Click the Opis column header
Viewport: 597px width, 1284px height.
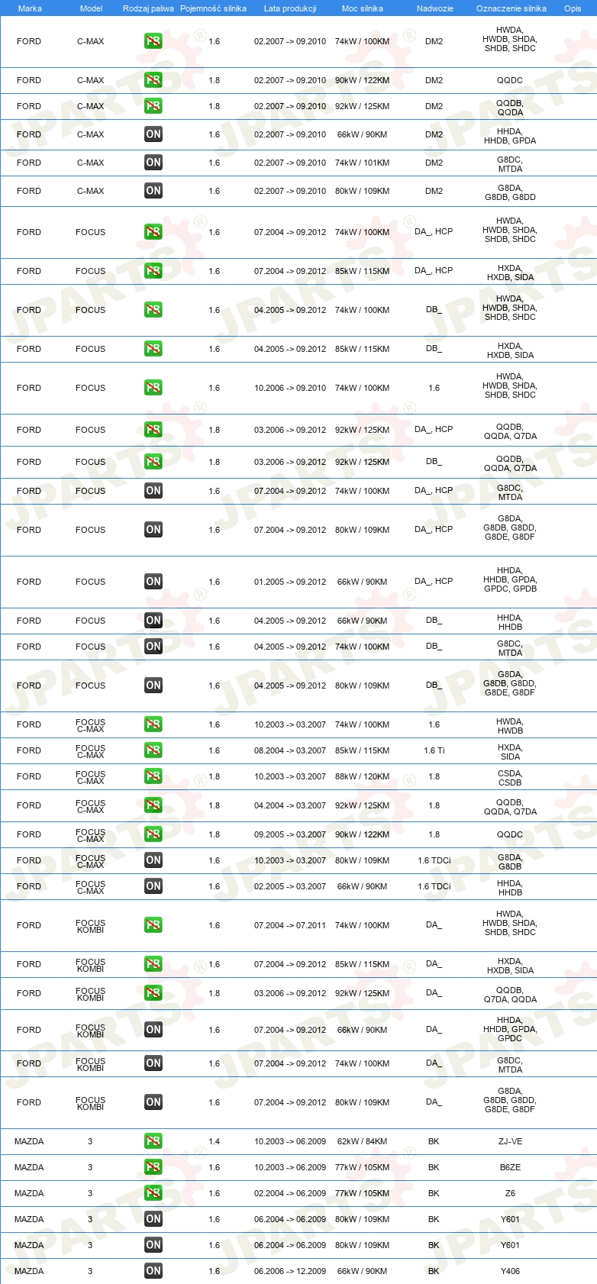[x=573, y=8]
